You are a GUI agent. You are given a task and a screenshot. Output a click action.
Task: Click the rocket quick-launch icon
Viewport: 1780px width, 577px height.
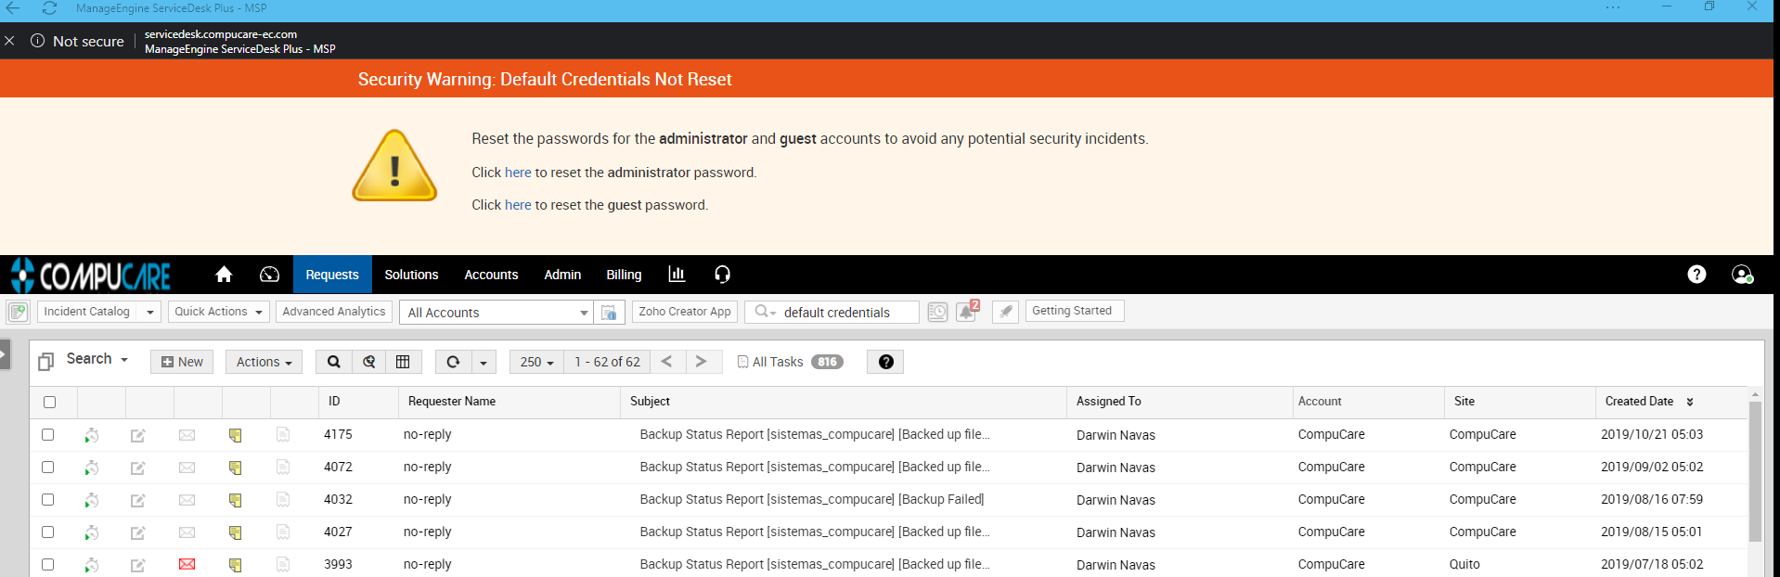click(x=1005, y=312)
